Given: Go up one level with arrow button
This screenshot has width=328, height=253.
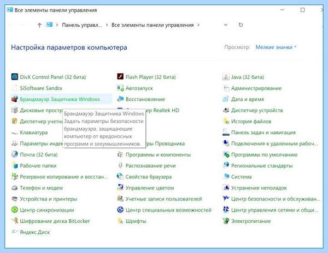Looking at the screenshot, I should (x=39, y=25).
